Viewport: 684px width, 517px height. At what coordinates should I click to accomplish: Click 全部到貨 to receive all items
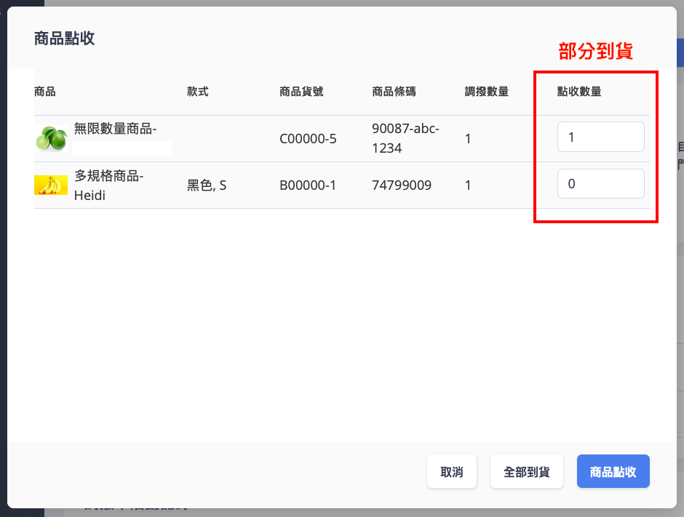coord(527,471)
